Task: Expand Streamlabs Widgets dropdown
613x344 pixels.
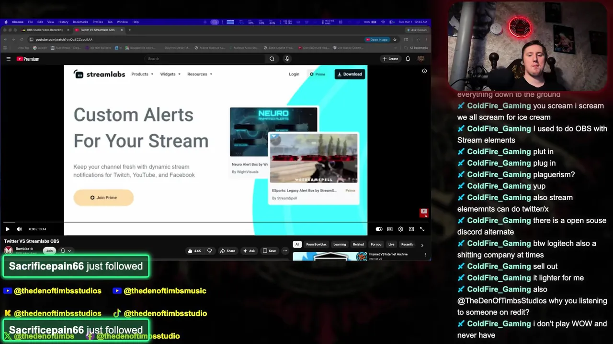Action: click(170, 74)
